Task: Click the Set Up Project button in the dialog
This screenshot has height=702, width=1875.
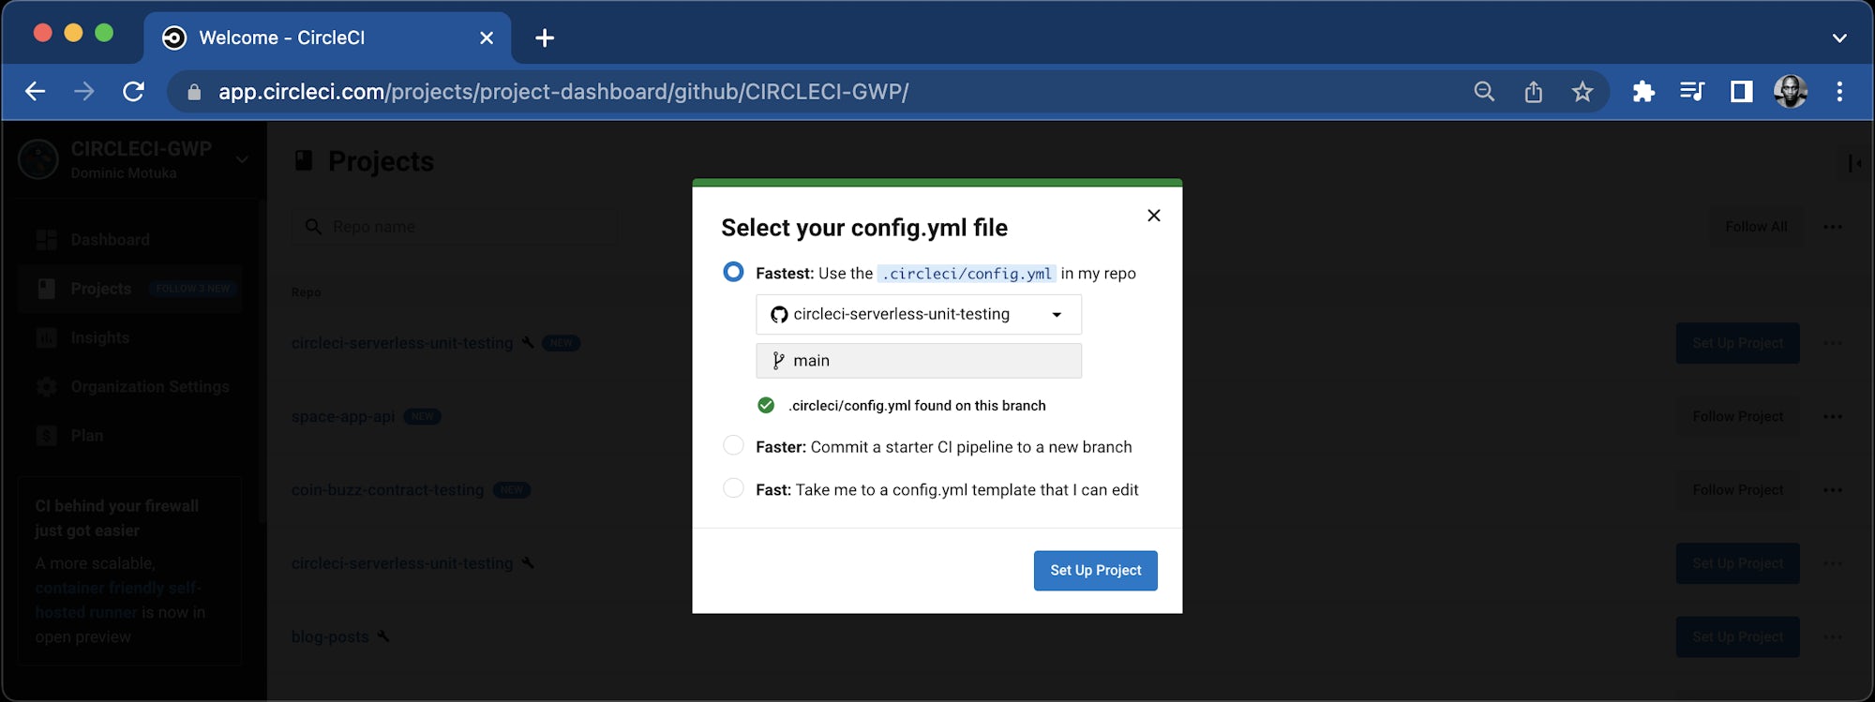Action: click(1094, 570)
